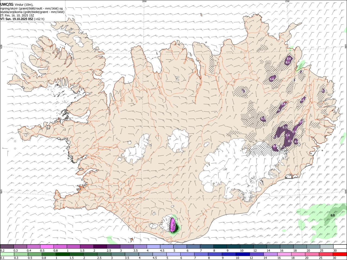Viewport: 347px width, 260px height.
Task: Pick the dark mauve snow swatch labeled 0.2
Action: tap(7, 246)
